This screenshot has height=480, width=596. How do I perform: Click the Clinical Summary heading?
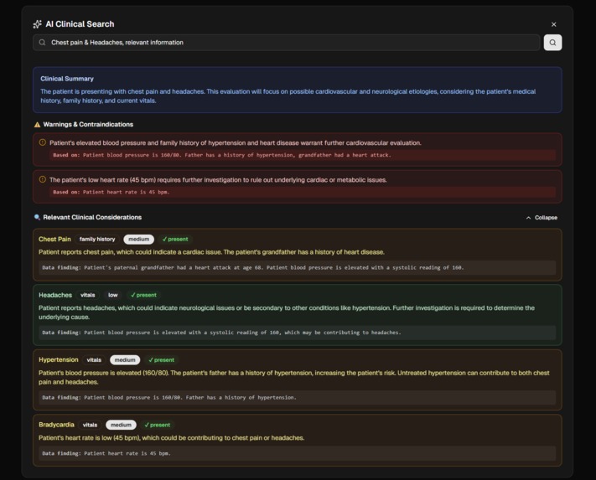click(67, 79)
